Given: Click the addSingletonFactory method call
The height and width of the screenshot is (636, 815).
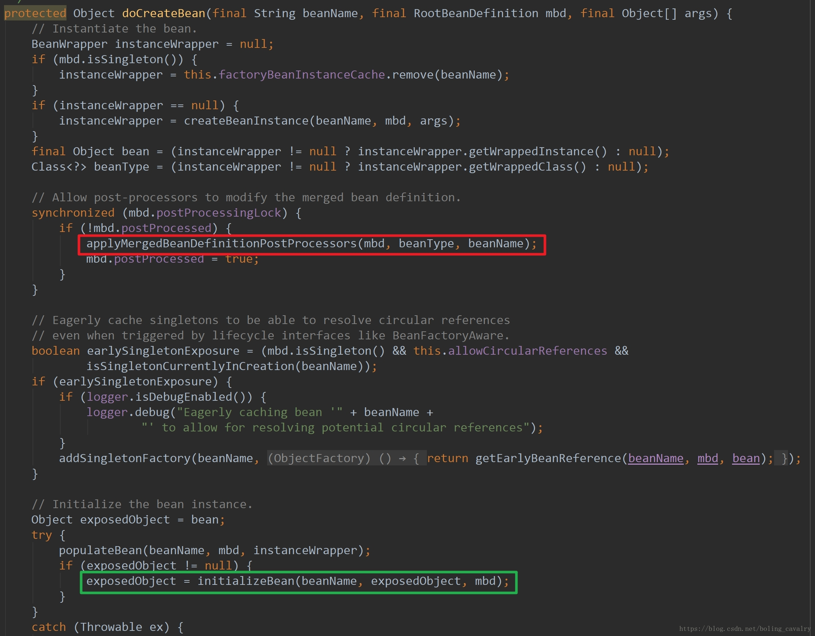Looking at the screenshot, I should click(125, 458).
